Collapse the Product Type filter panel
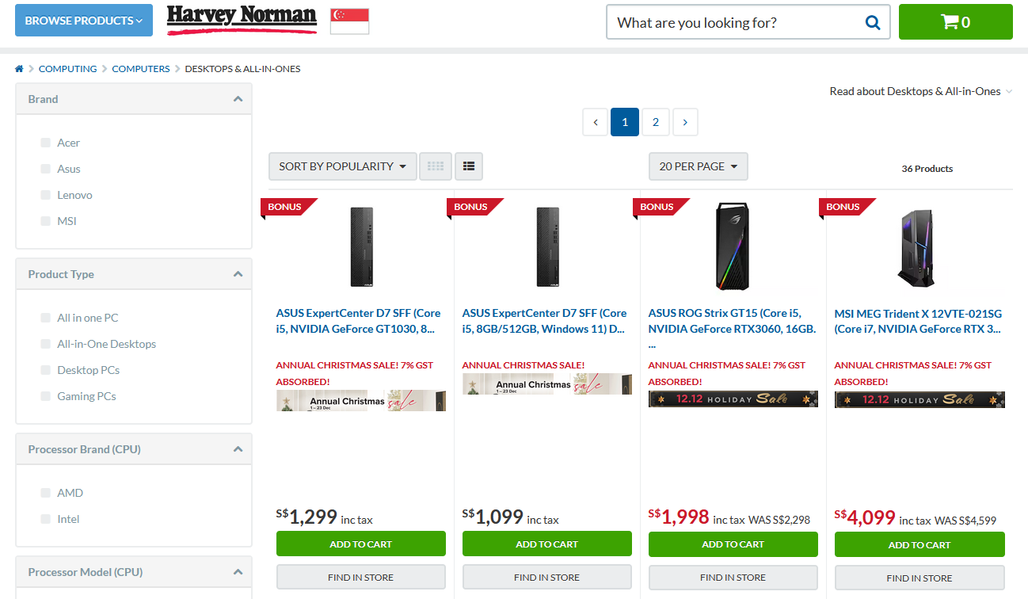1028x599 pixels. 238,274
